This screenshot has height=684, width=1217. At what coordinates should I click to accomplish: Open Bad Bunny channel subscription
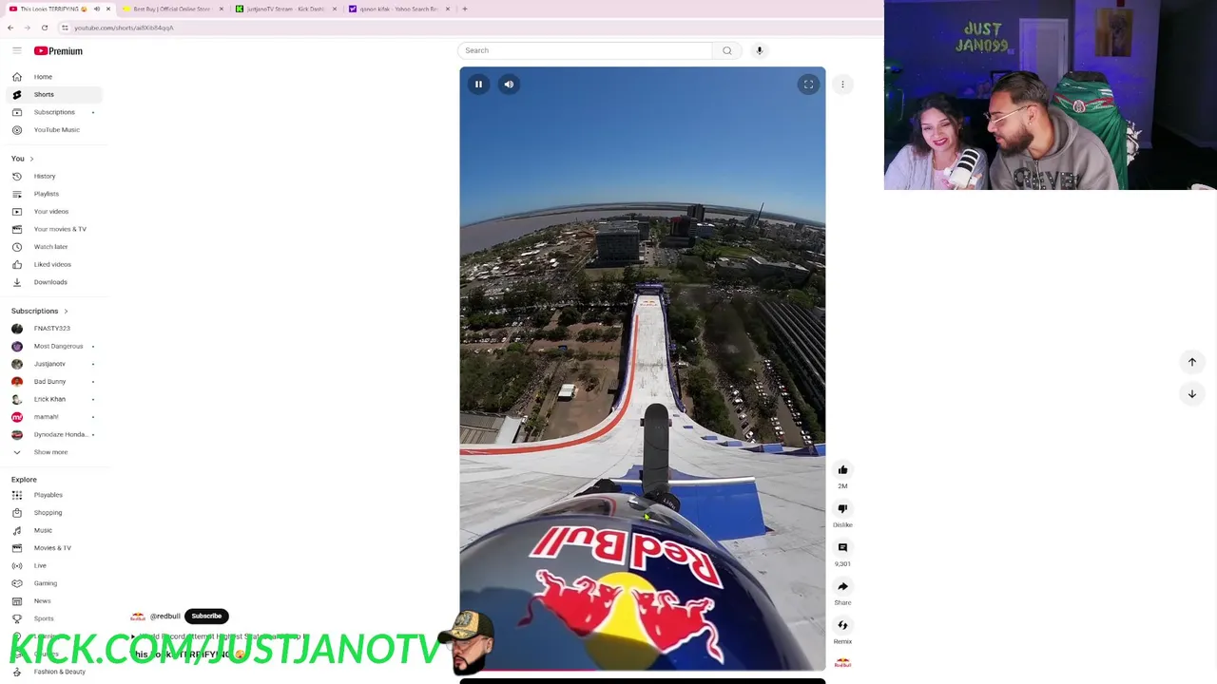(52, 382)
